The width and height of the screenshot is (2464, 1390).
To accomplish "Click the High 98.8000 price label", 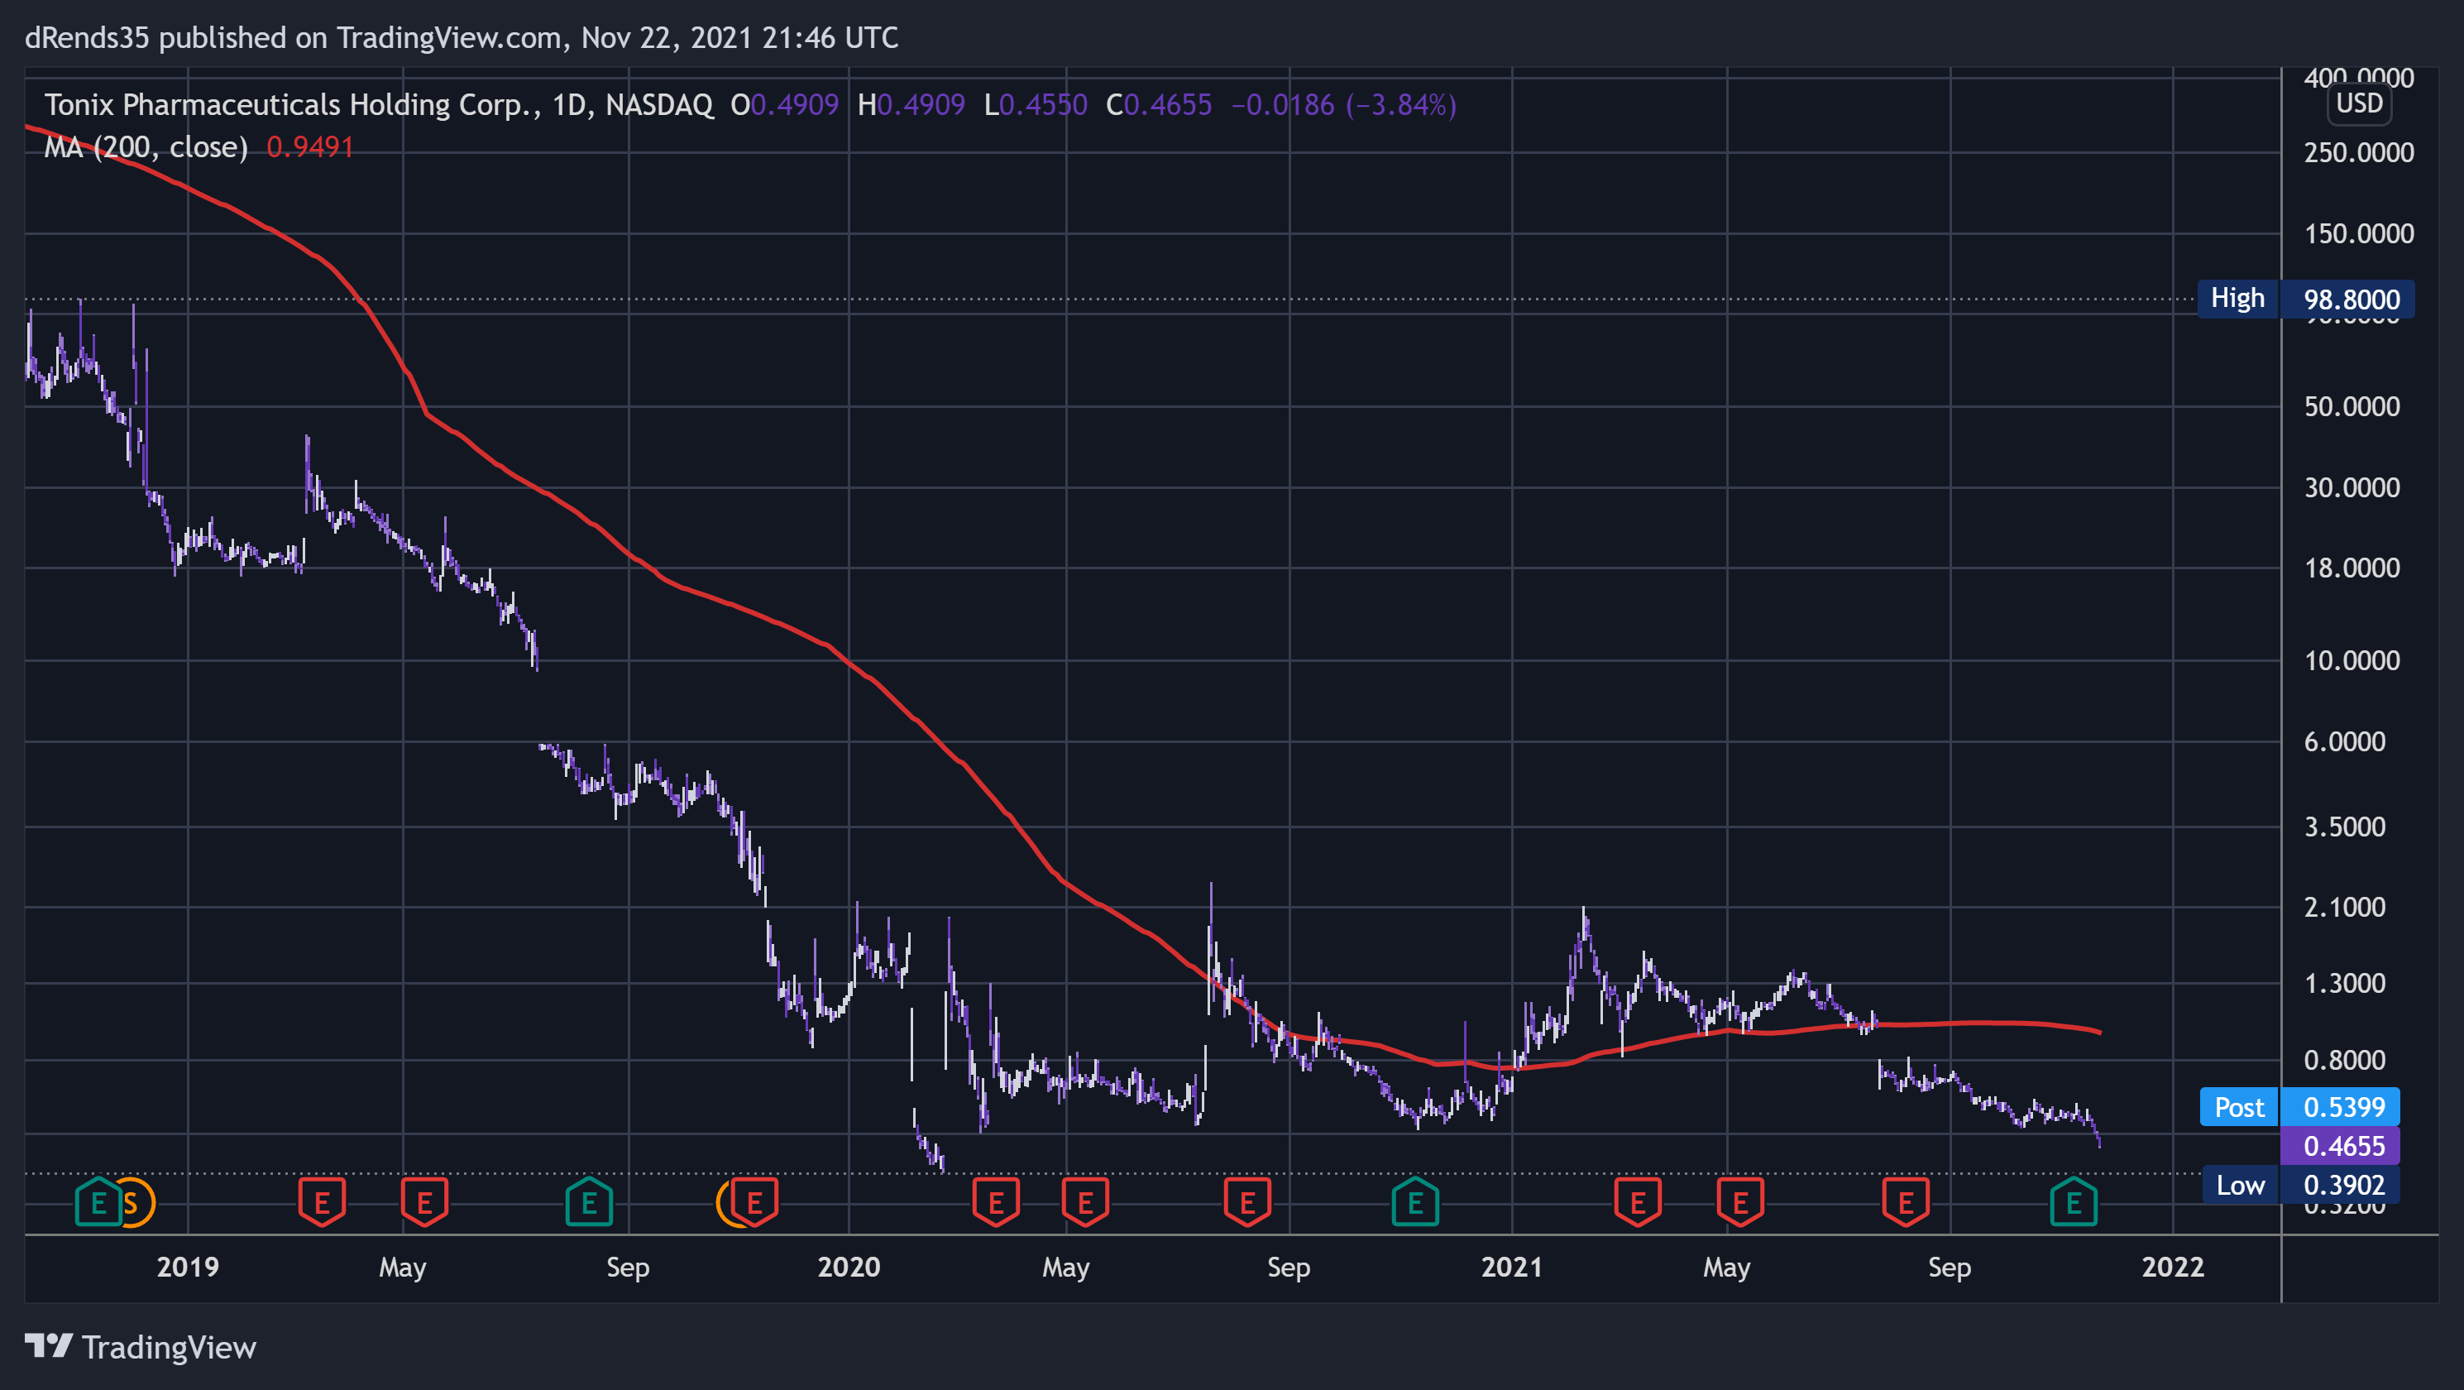I will tap(2305, 300).
